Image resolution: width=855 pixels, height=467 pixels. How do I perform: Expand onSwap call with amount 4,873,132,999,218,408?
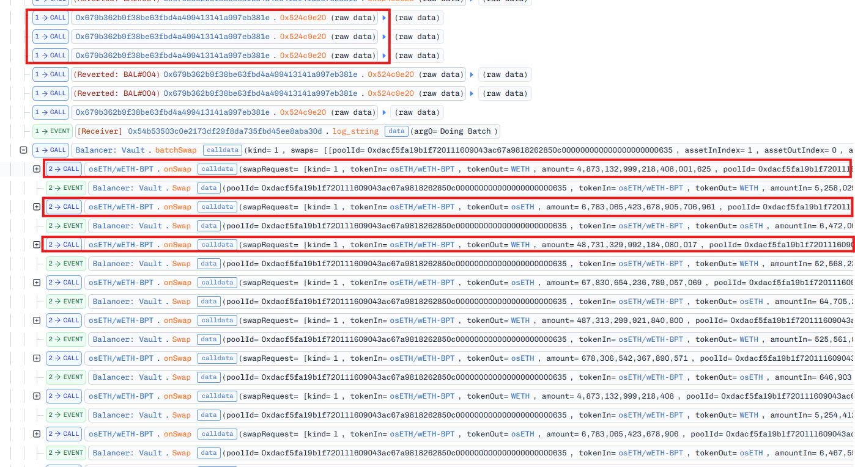click(x=36, y=396)
